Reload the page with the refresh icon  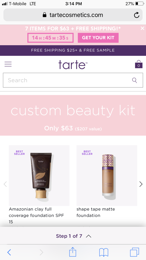coord(137,15)
